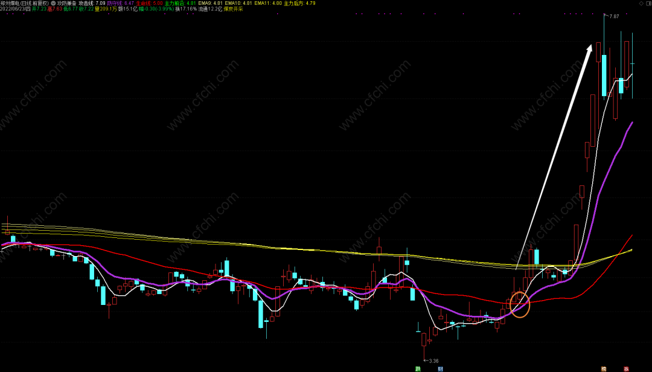Screen dimensions: 652x372
Task: Click the 攻防兼备 indicator name
Action: (x=67, y=4)
